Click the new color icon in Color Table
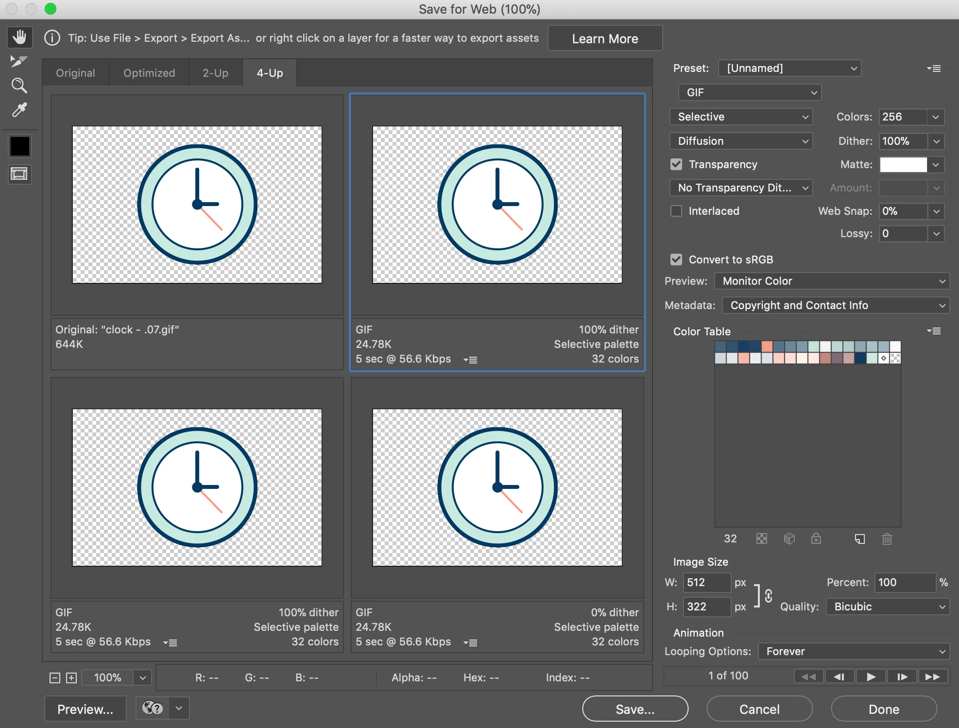The height and width of the screenshot is (728, 959). pyautogui.click(x=859, y=538)
